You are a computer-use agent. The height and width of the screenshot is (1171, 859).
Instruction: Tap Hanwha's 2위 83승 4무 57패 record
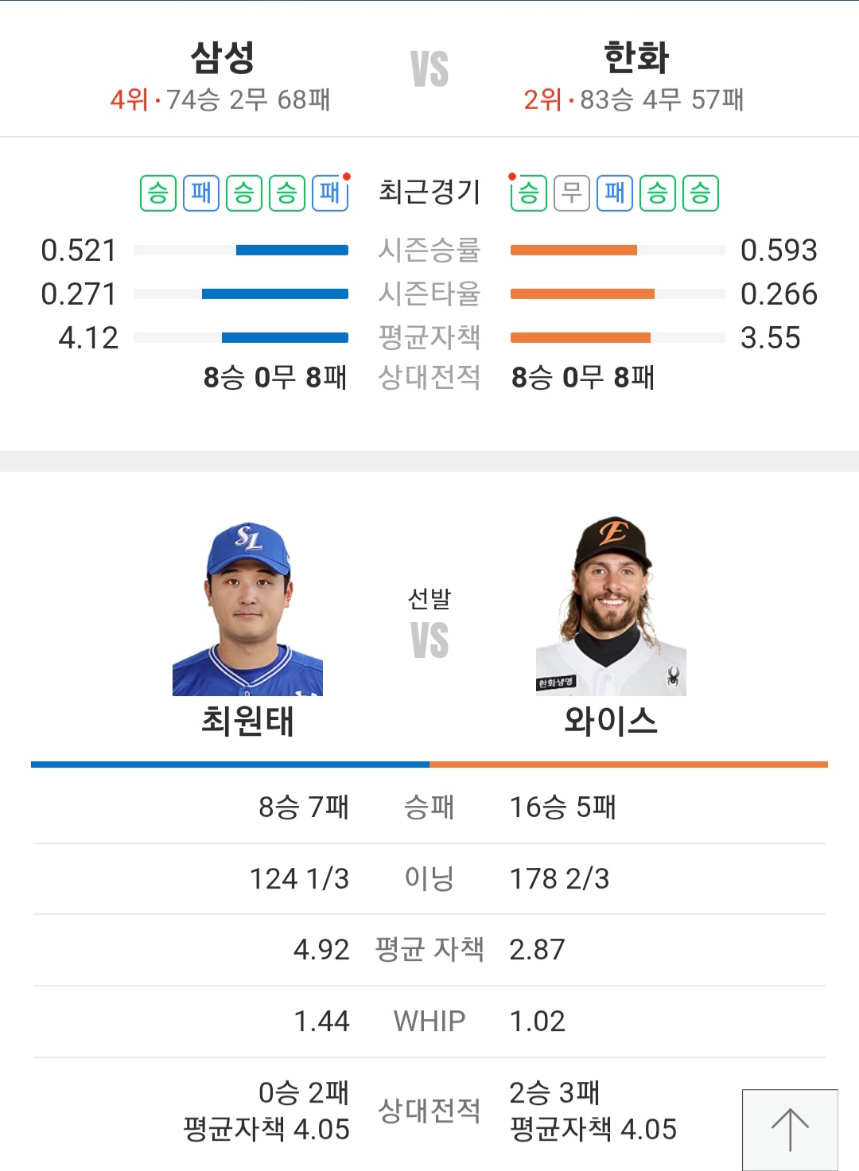pyautogui.click(x=634, y=100)
